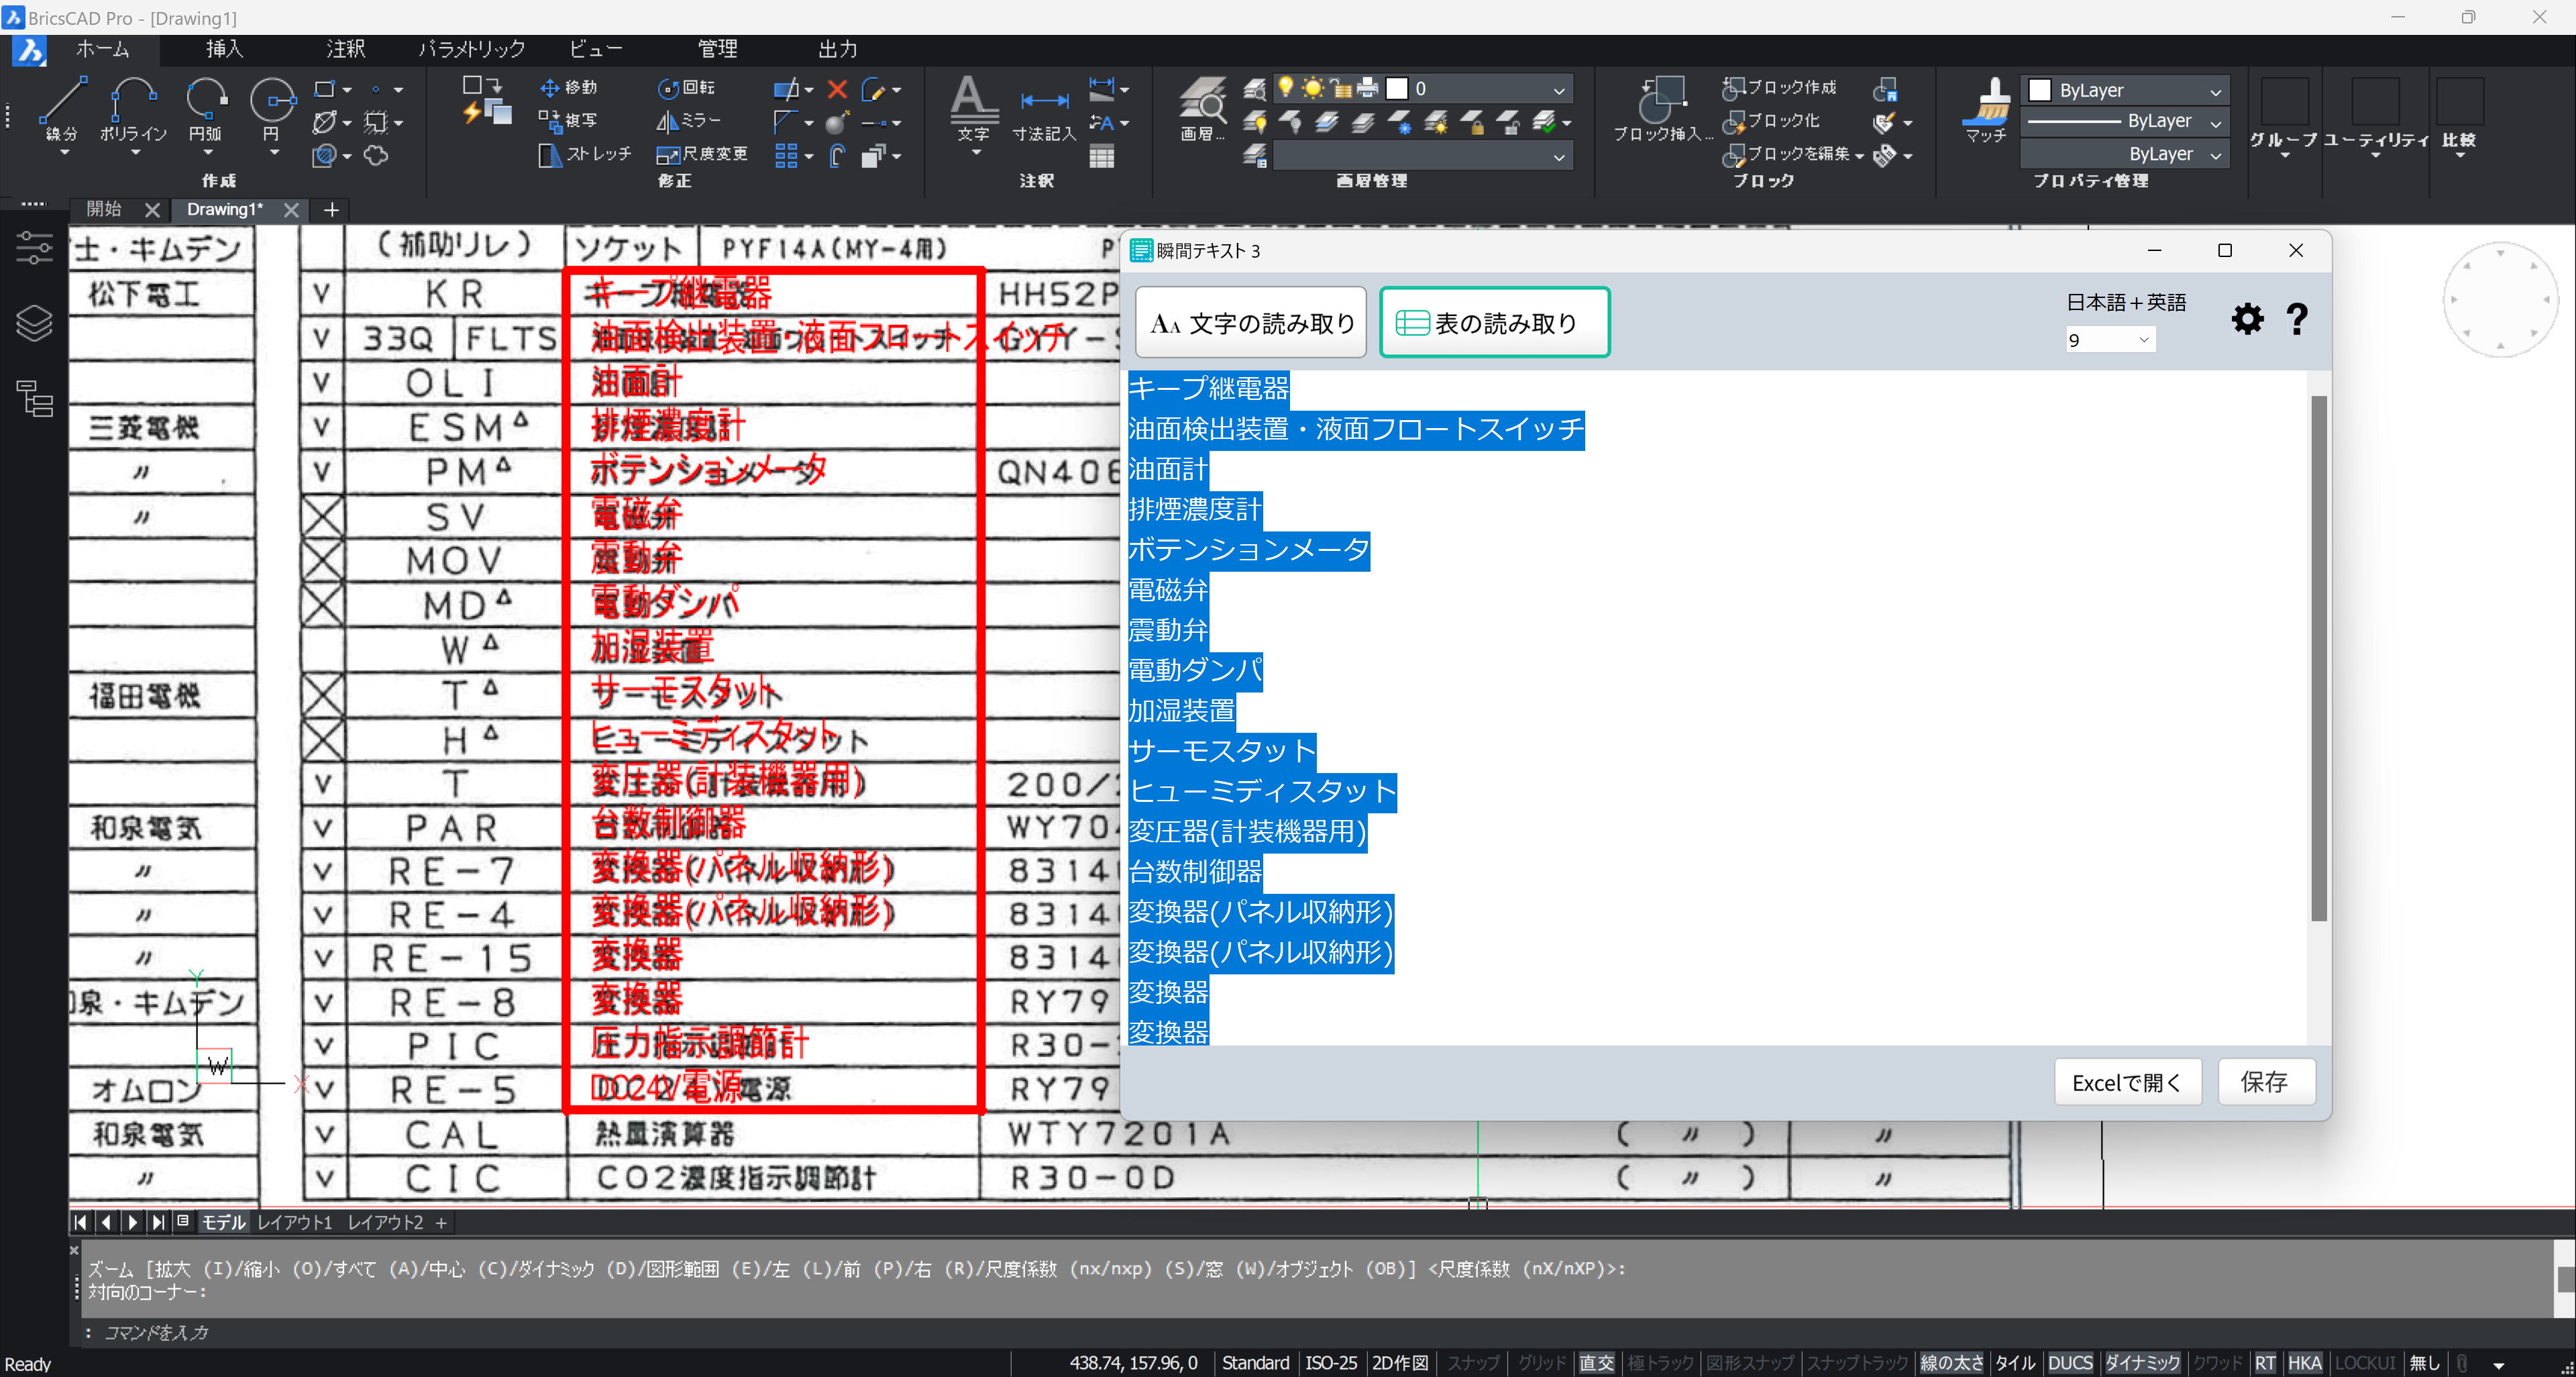Open the layers stack icon in left sidebar

point(34,322)
